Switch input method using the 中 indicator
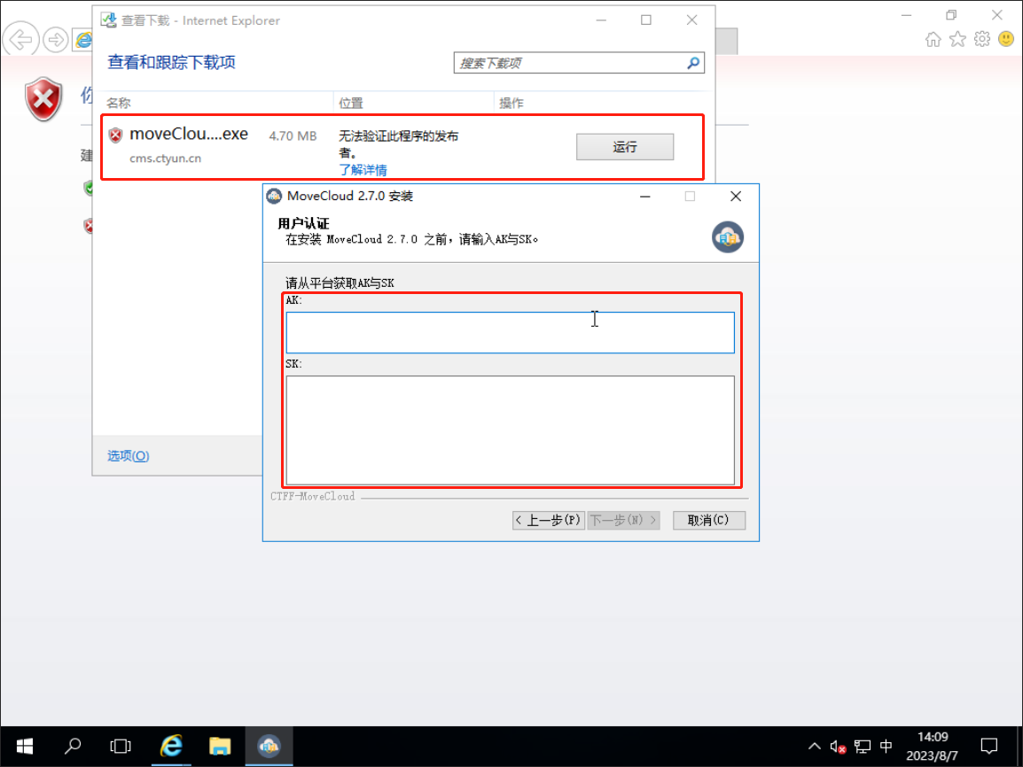The height and width of the screenshot is (767, 1023). pos(886,747)
